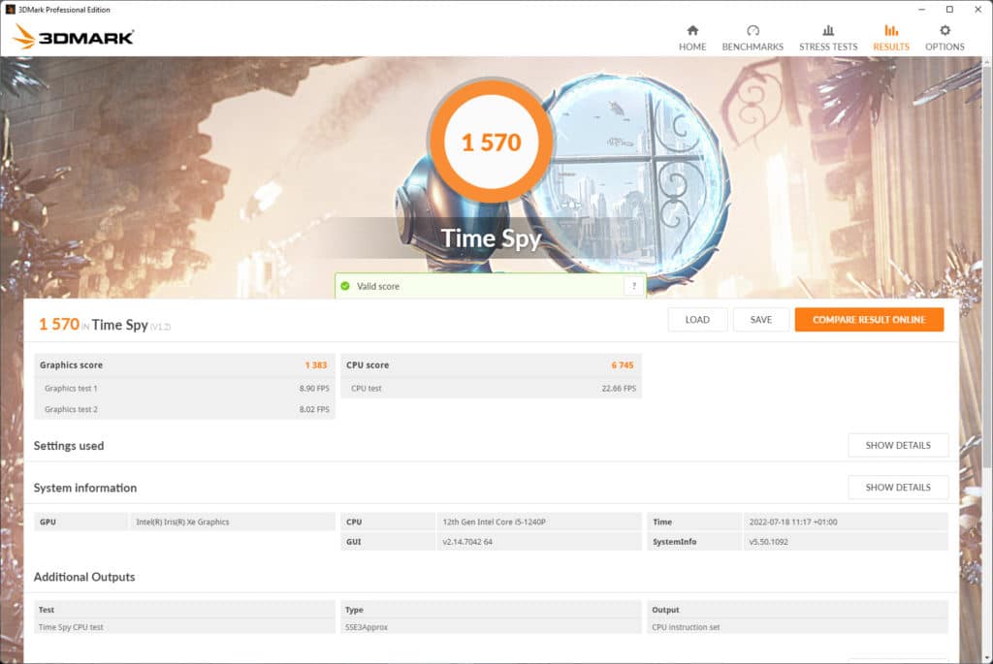The width and height of the screenshot is (993, 664).
Task: Click the time value 2022-07-18 11:17
Action: click(x=793, y=522)
